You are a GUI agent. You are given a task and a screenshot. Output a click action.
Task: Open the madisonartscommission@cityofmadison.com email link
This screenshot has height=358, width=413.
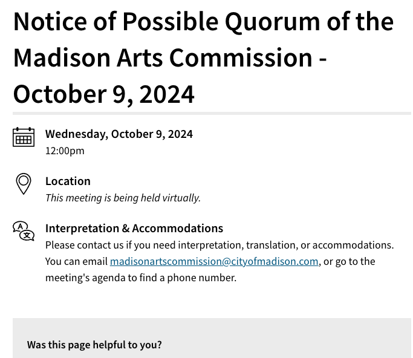(214, 261)
